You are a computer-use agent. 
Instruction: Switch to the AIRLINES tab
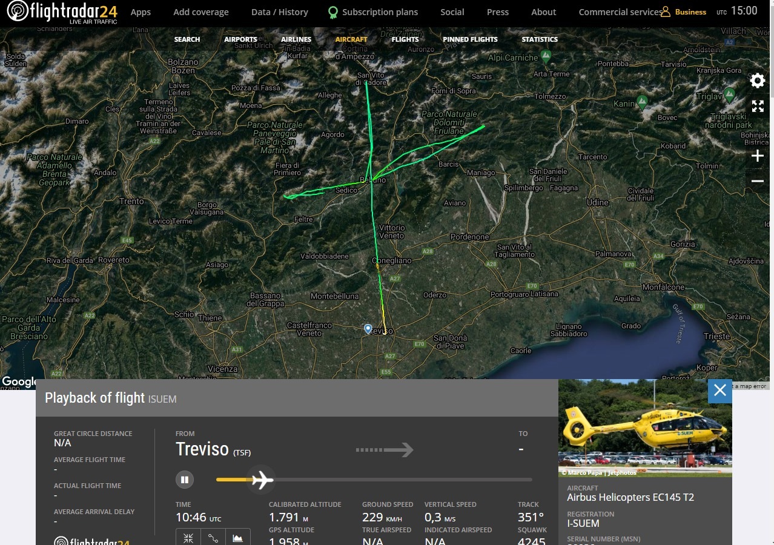(296, 39)
